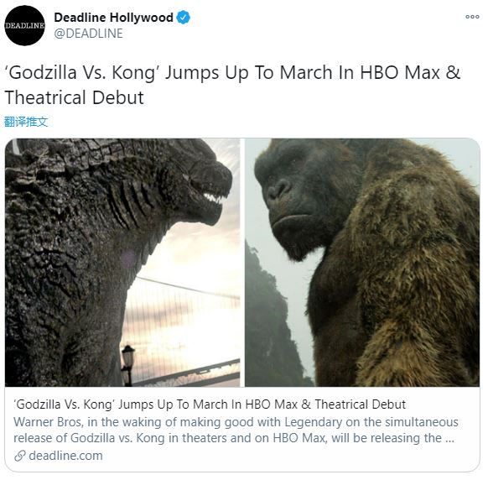
Task: Open the deadline.com domain link
Action: pyautogui.click(x=65, y=456)
